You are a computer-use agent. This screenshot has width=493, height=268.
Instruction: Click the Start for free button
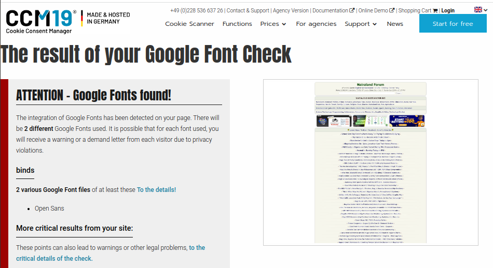(x=453, y=23)
